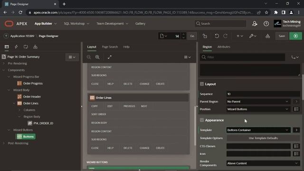Reload the browser page
The width and height of the screenshot is (304, 171).
click(x=20, y=12)
